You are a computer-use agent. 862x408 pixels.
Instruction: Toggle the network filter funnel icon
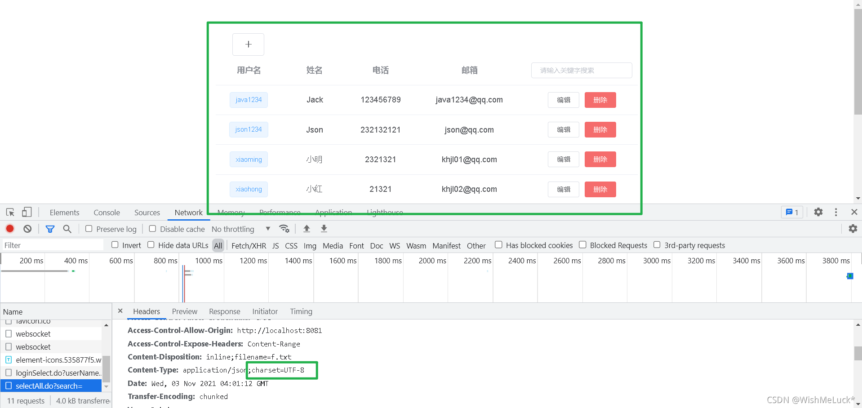(50, 229)
